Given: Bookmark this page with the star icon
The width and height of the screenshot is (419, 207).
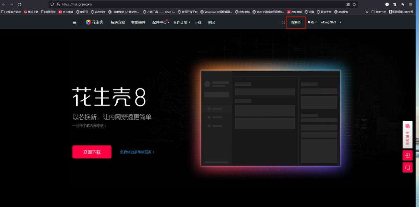Looking at the screenshot, I should (354, 5).
